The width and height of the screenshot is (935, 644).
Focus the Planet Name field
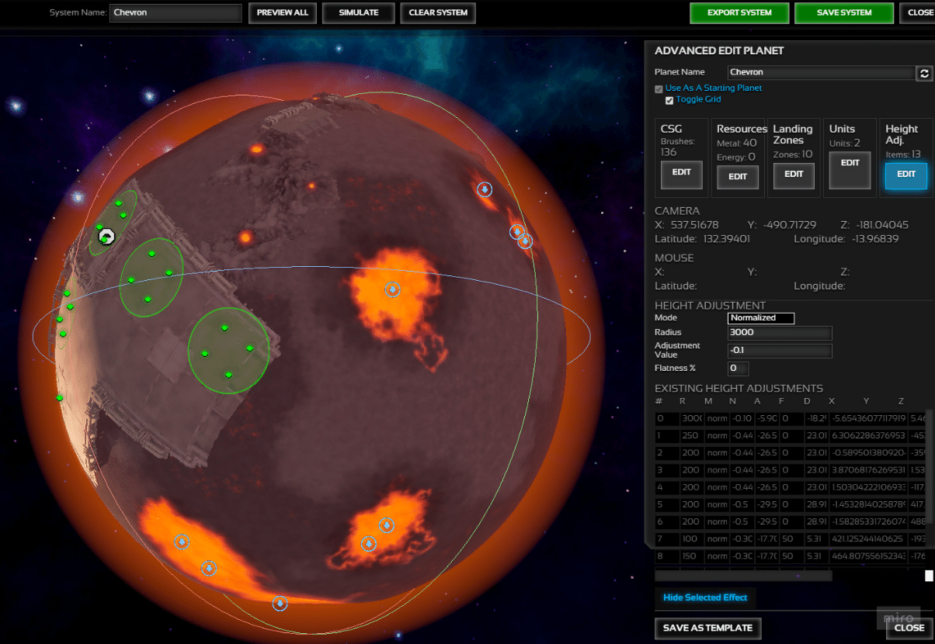tap(822, 72)
